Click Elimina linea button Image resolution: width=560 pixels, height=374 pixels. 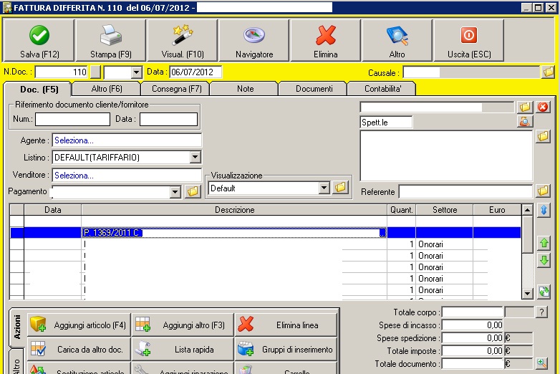286,325
